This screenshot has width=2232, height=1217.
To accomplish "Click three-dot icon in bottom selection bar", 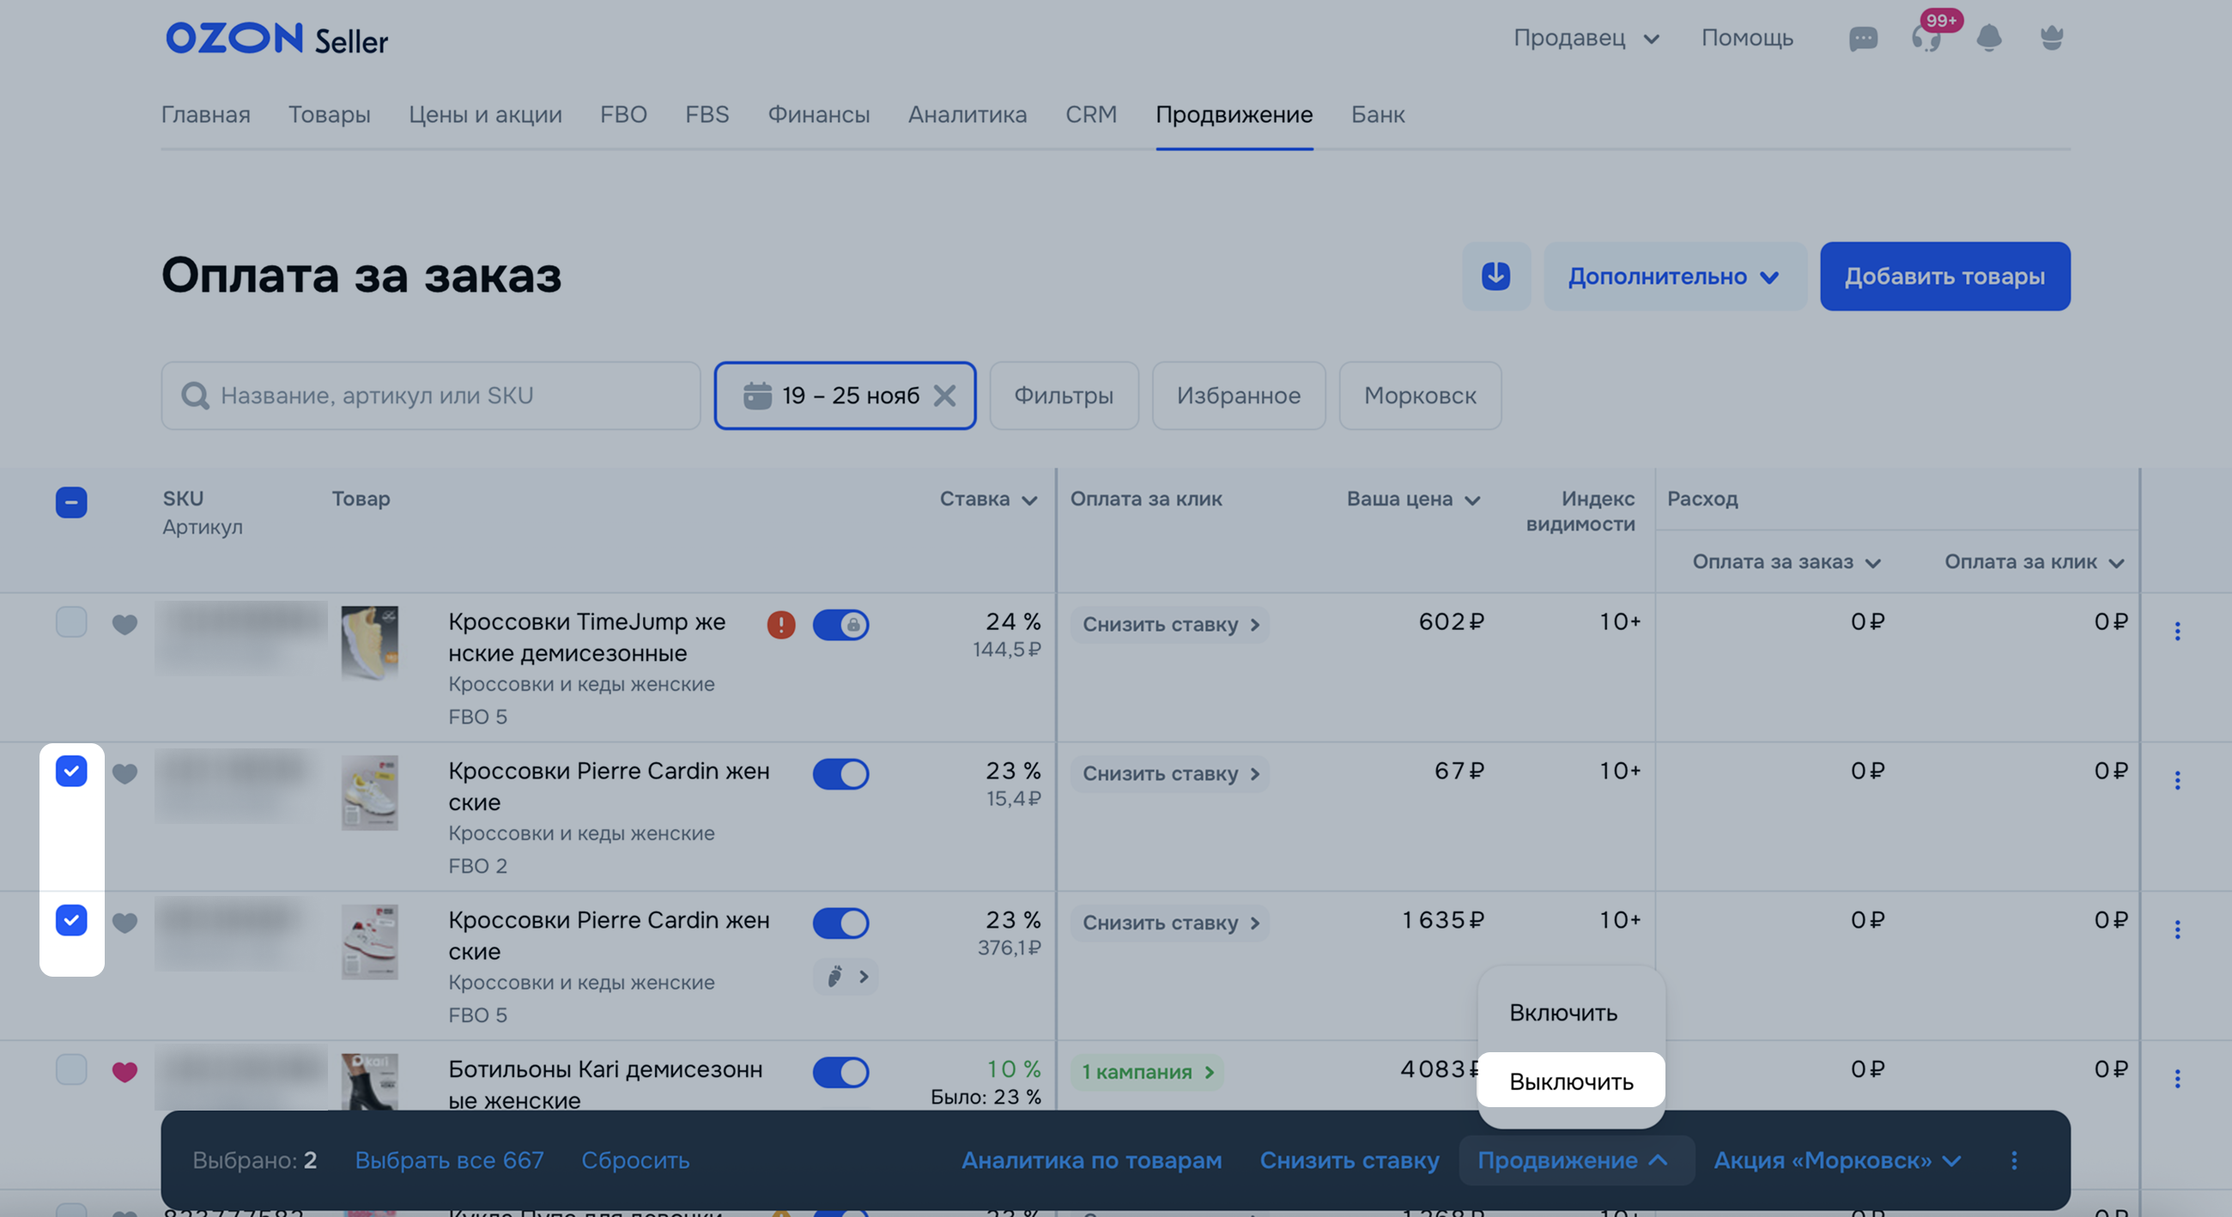I will (2014, 1160).
